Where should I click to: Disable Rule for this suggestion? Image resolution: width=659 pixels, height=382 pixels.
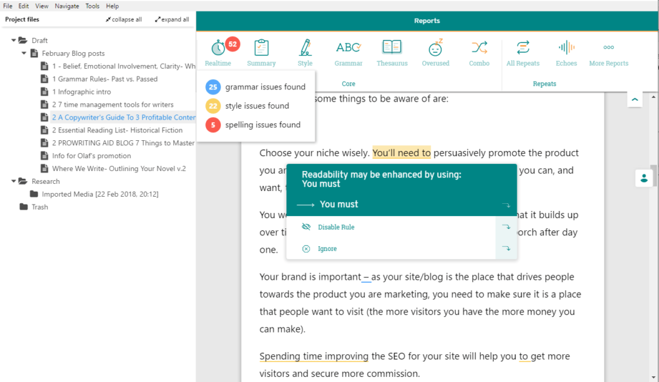336,227
